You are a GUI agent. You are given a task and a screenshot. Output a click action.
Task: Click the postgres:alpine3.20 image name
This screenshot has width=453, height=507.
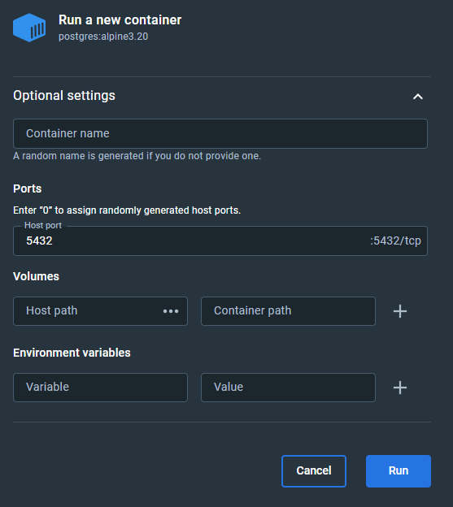(103, 37)
